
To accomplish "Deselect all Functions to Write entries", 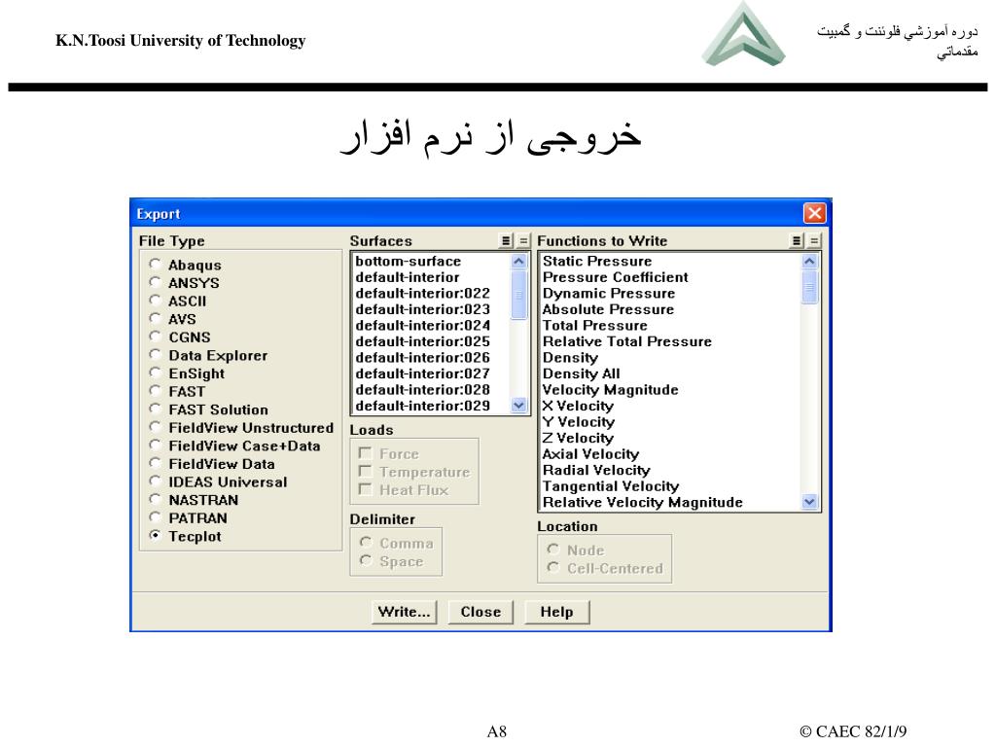I will 814,241.
